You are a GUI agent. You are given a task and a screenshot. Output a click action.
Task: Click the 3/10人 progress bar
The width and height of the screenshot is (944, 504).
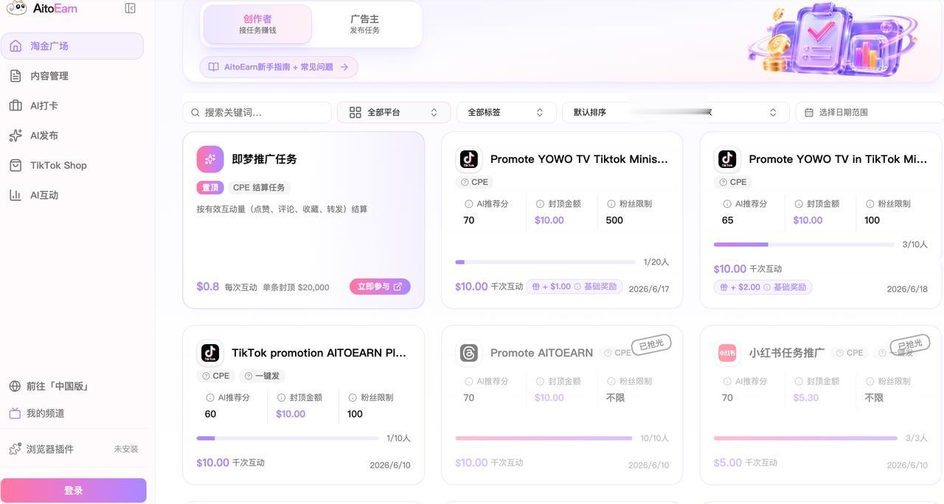click(804, 244)
